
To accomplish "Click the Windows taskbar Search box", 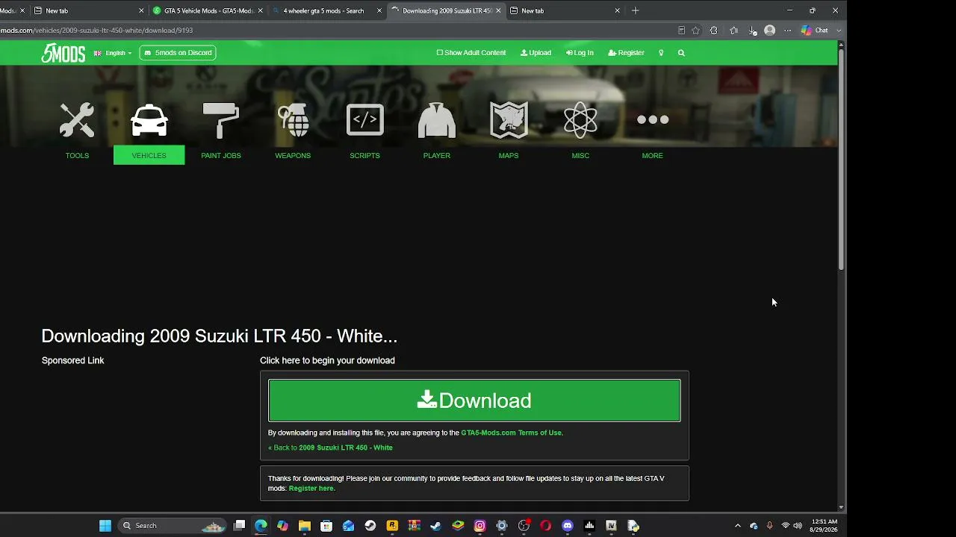I will click(x=173, y=526).
